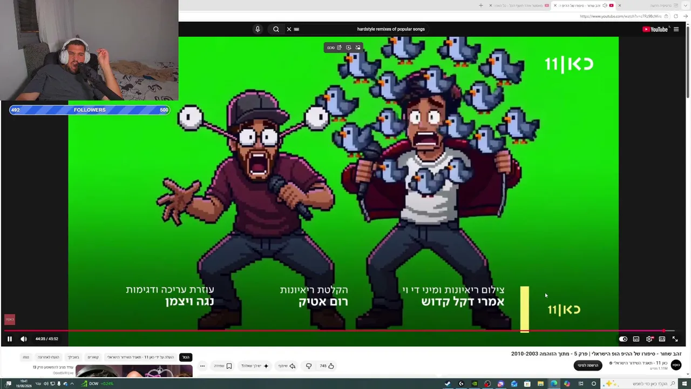691x389 pixels.
Task: Click the voice search microphone
Action: tap(258, 29)
